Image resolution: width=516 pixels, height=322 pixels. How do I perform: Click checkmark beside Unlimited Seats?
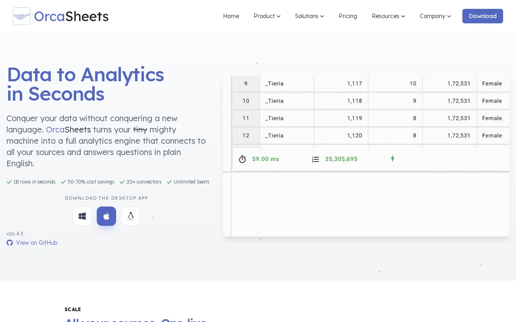tap(169, 182)
